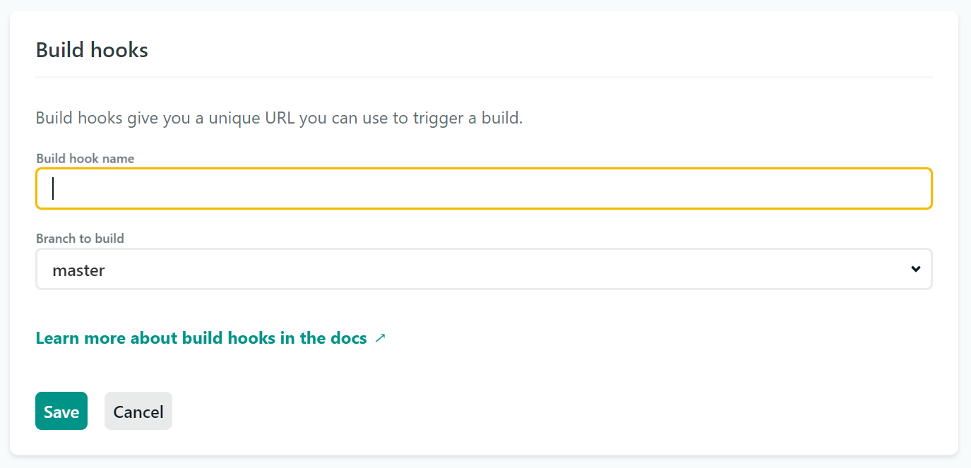Click the dropdown chevron on the master field
The height and width of the screenshot is (468, 971).
point(916,269)
